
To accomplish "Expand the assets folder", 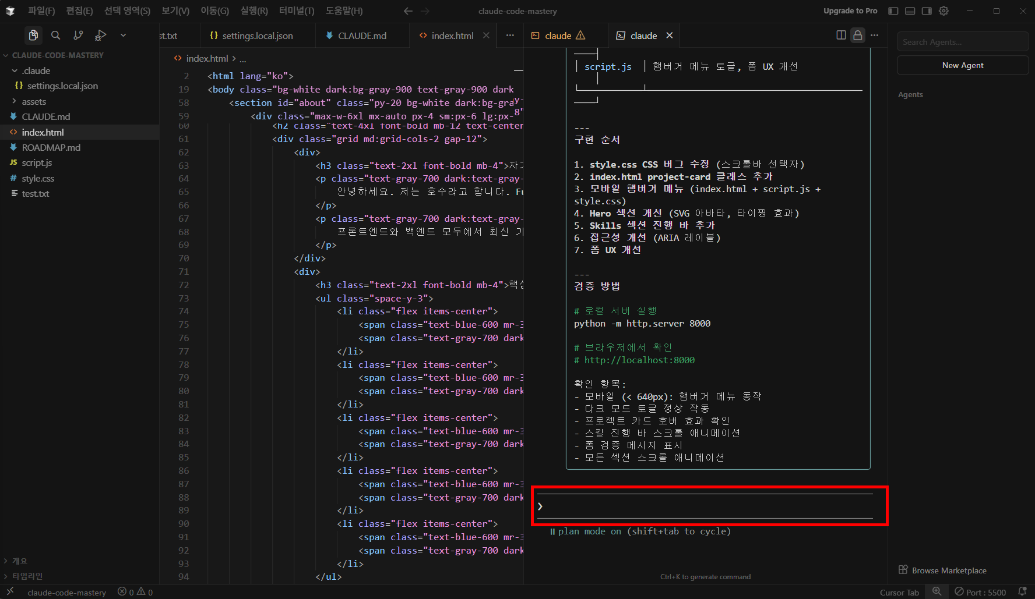I will [34, 101].
